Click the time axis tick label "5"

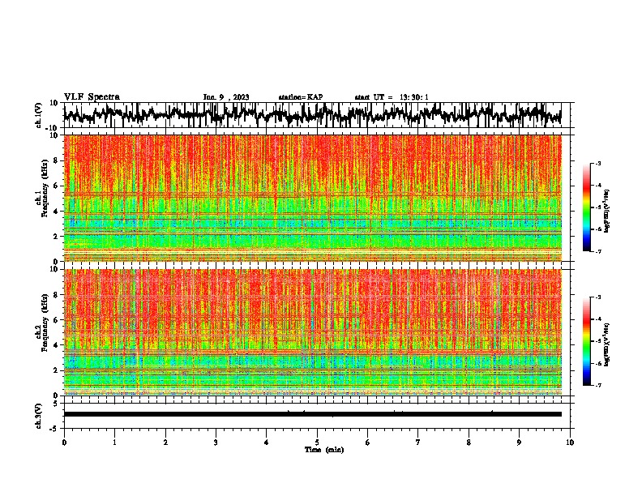tap(317, 443)
